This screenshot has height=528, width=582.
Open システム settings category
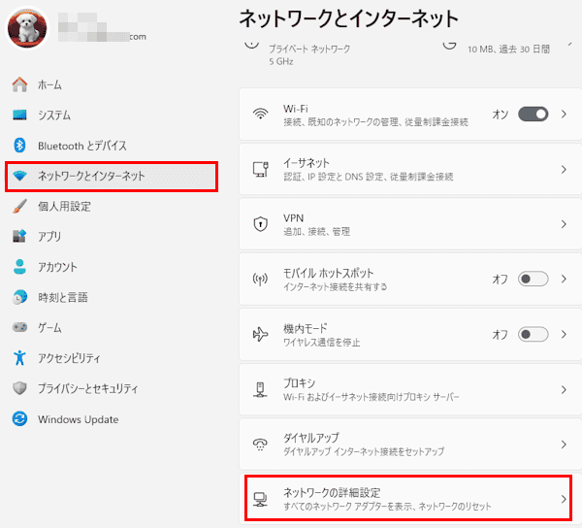tap(54, 115)
